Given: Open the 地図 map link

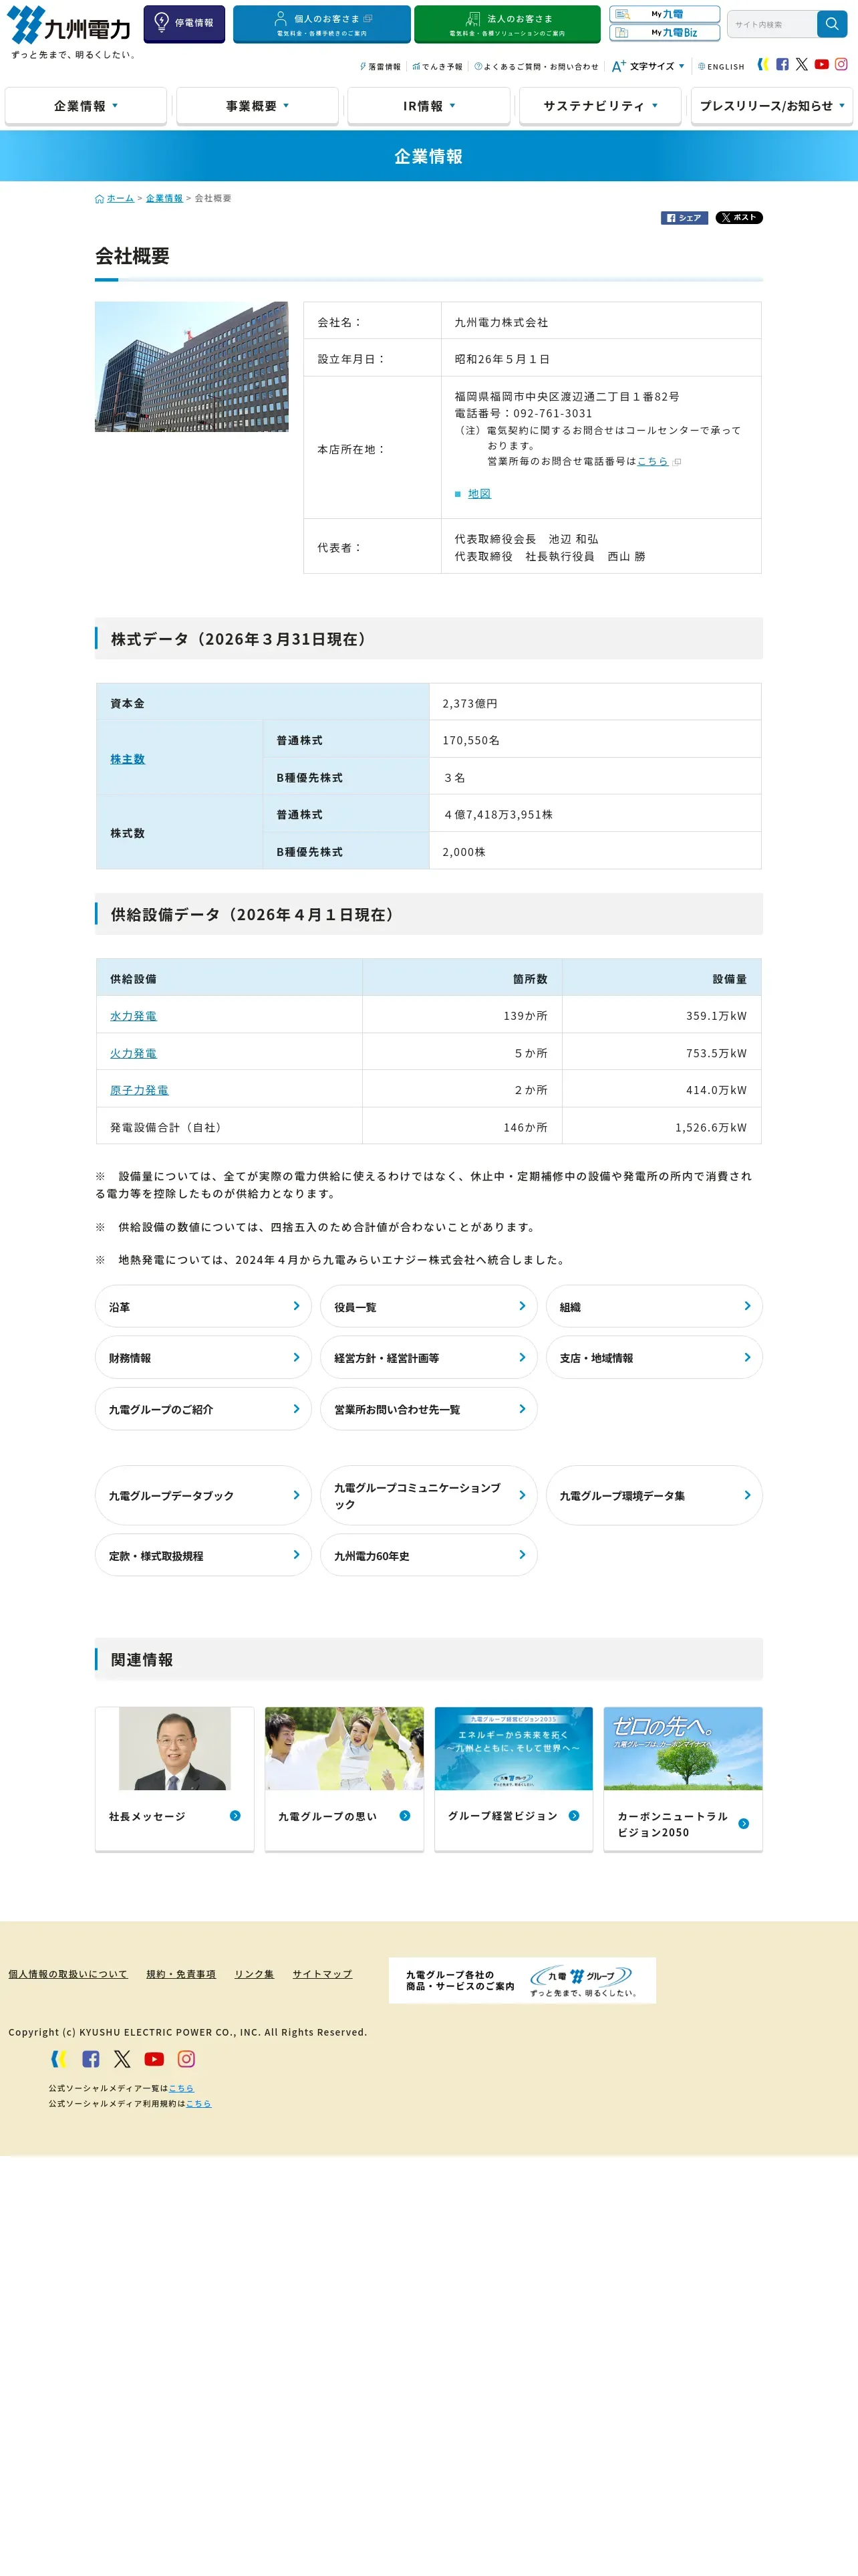Looking at the screenshot, I should click(x=479, y=494).
